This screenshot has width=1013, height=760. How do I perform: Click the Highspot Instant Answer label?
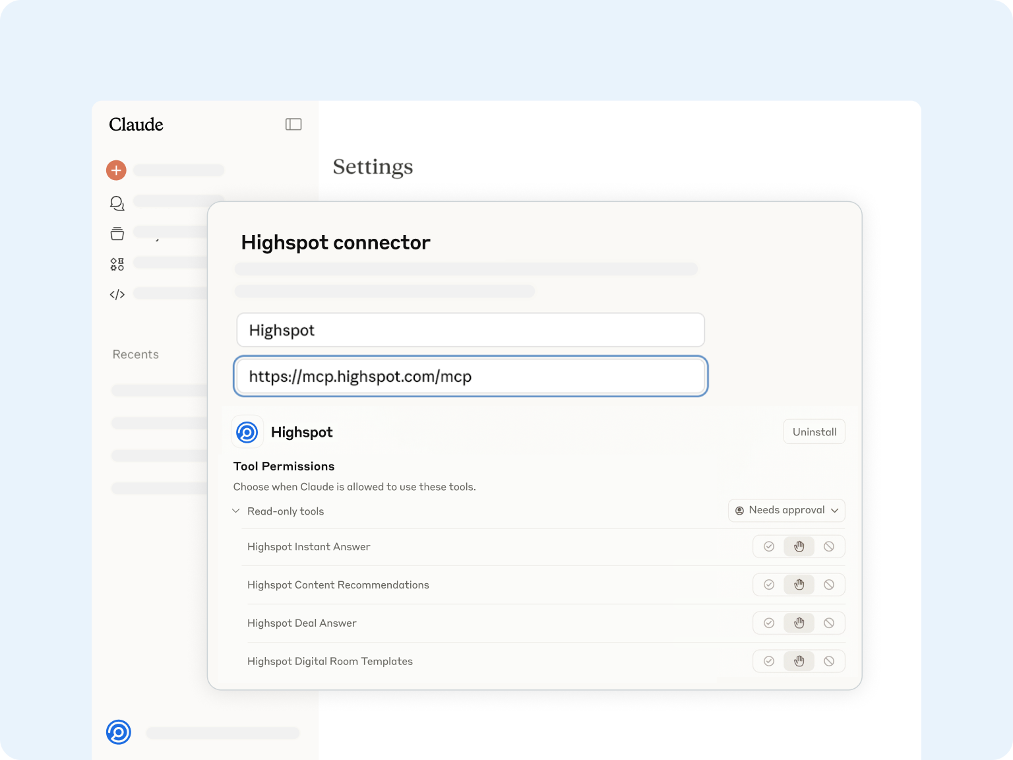309,547
